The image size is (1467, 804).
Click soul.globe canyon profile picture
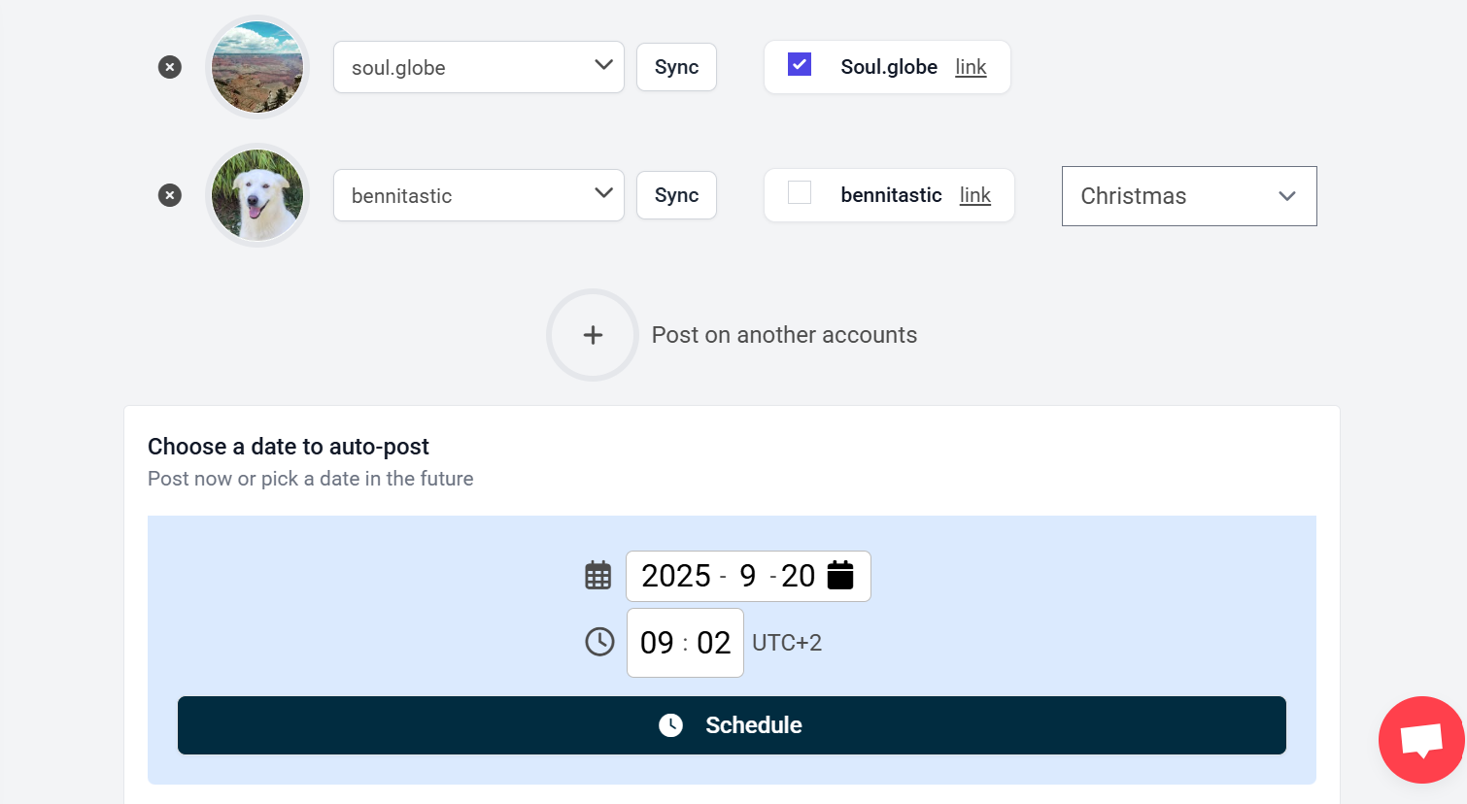point(257,67)
